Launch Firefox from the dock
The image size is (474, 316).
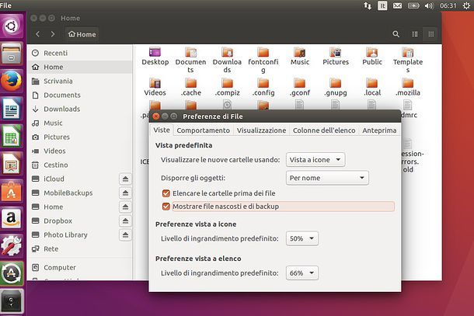click(11, 81)
